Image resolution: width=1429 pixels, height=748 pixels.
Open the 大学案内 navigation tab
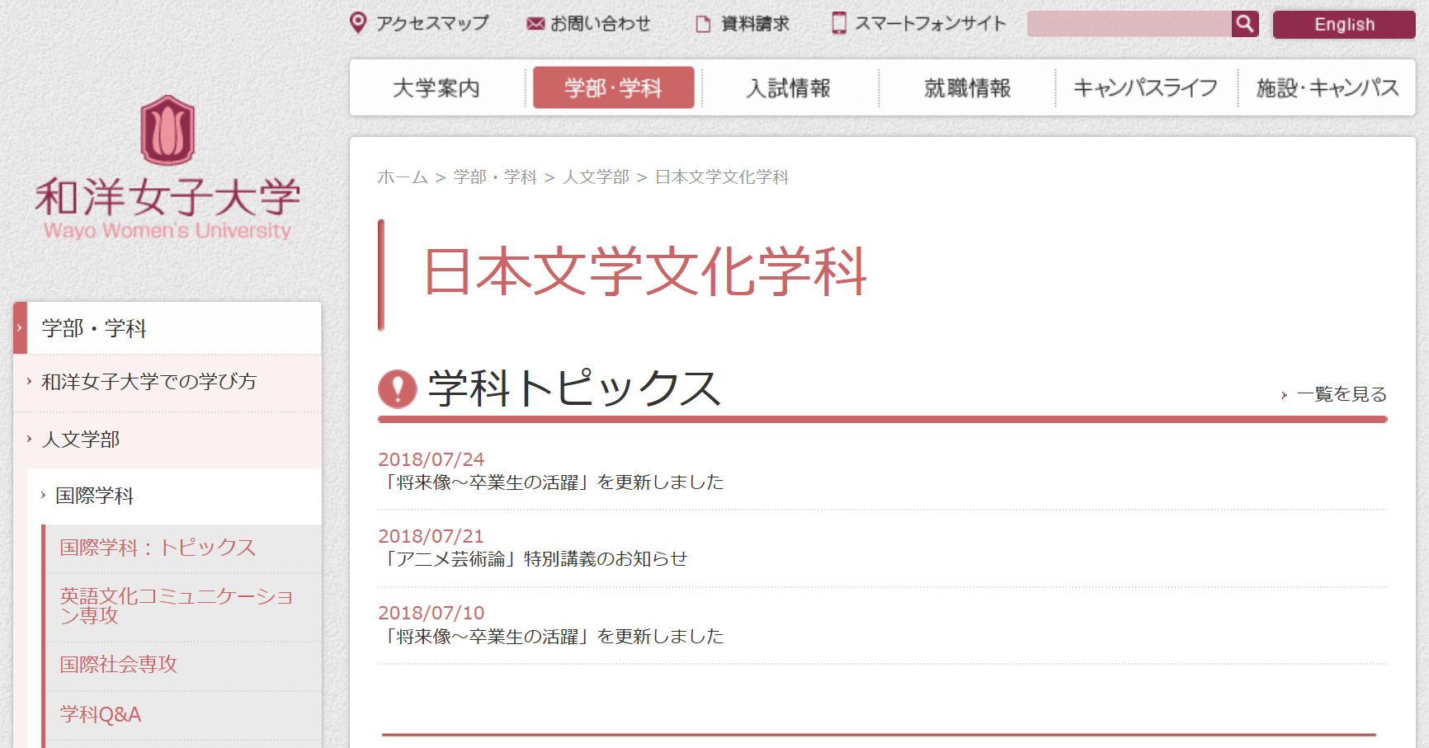[436, 87]
